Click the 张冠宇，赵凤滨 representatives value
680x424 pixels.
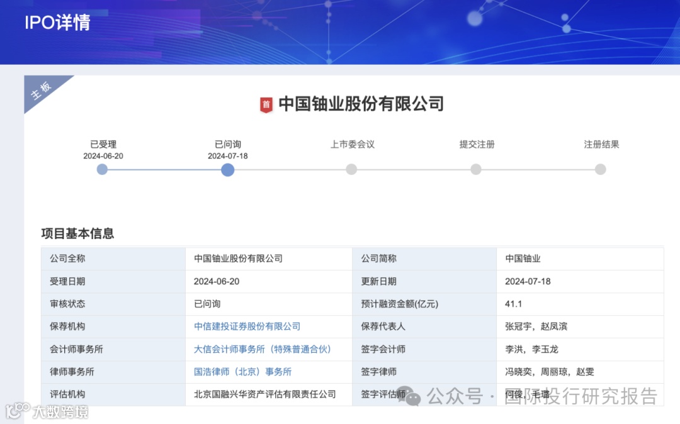click(x=536, y=326)
